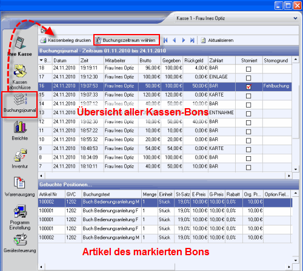Image resolution: width=303 pixels, height=271 pixels.
Task: Sort by Stornogrund column header
Action: coord(277,60)
